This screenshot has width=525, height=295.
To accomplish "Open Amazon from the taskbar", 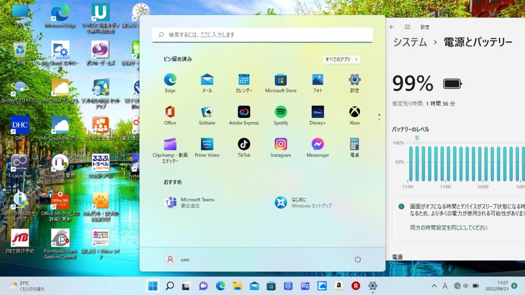I will (x=339, y=286).
